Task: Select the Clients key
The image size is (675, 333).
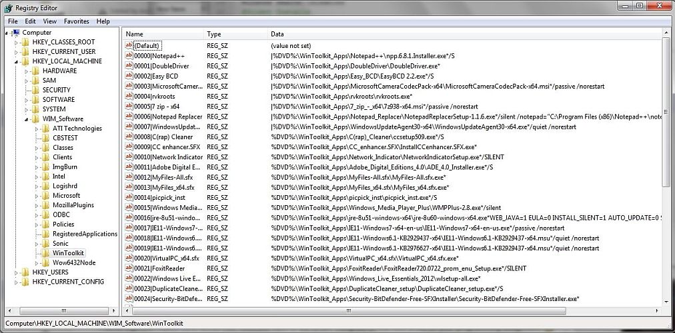Action: (x=63, y=157)
